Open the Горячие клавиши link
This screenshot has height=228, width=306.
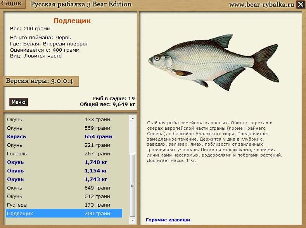point(168,220)
